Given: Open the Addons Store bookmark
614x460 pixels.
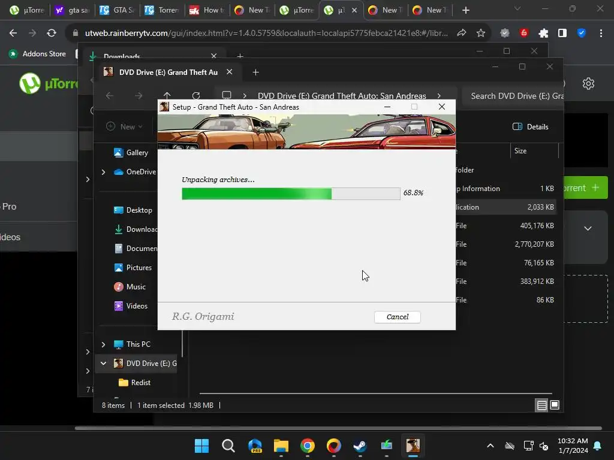Looking at the screenshot, I should (38, 54).
